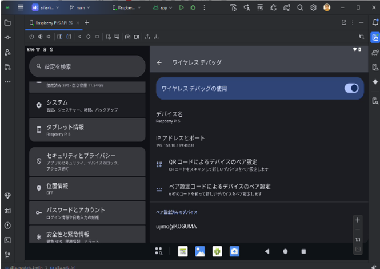380x269 pixels.
Task: Open システム settings entry
Action: tap(87, 105)
